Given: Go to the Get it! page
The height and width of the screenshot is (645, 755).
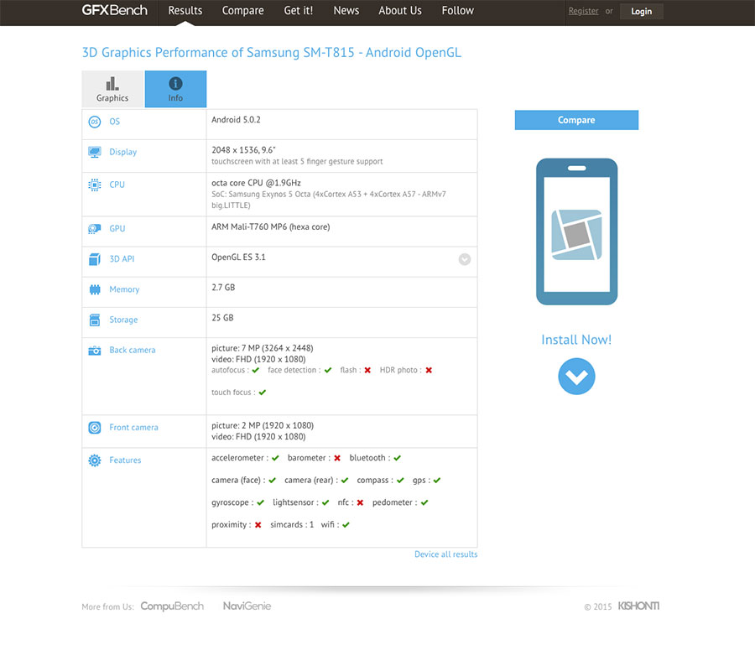Looking at the screenshot, I should (299, 11).
